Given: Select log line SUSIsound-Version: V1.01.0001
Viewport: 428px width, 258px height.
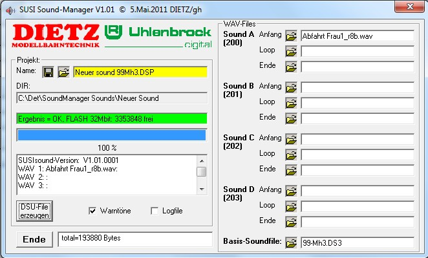Looking at the screenshot, I should (69, 160).
